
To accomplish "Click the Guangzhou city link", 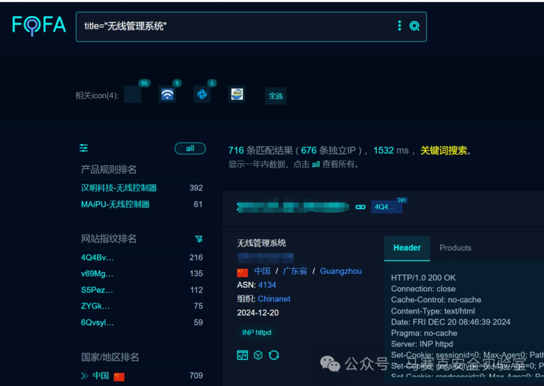I will coord(341,271).
